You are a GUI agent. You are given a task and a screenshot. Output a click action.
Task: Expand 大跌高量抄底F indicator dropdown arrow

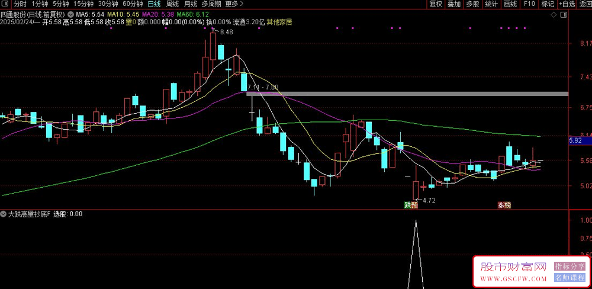coord(4,214)
